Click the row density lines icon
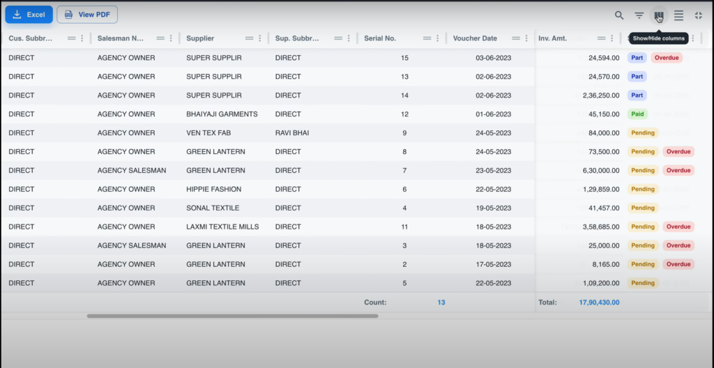The width and height of the screenshot is (714, 368). (678, 15)
